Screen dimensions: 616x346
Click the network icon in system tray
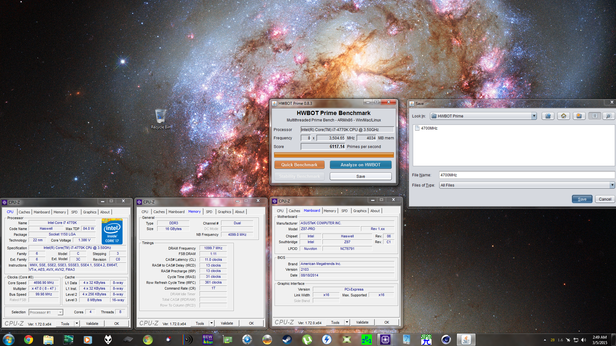(x=576, y=340)
